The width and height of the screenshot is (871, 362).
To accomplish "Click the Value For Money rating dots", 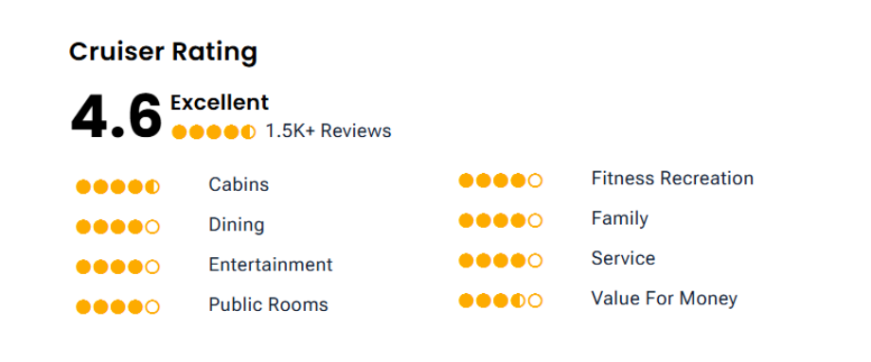I will [x=501, y=301].
